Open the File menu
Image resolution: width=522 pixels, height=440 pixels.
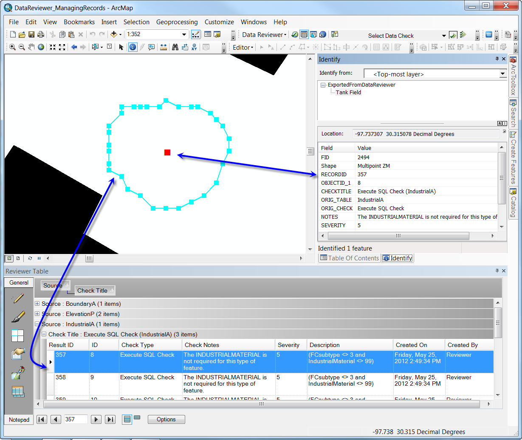tap(14, 22)
